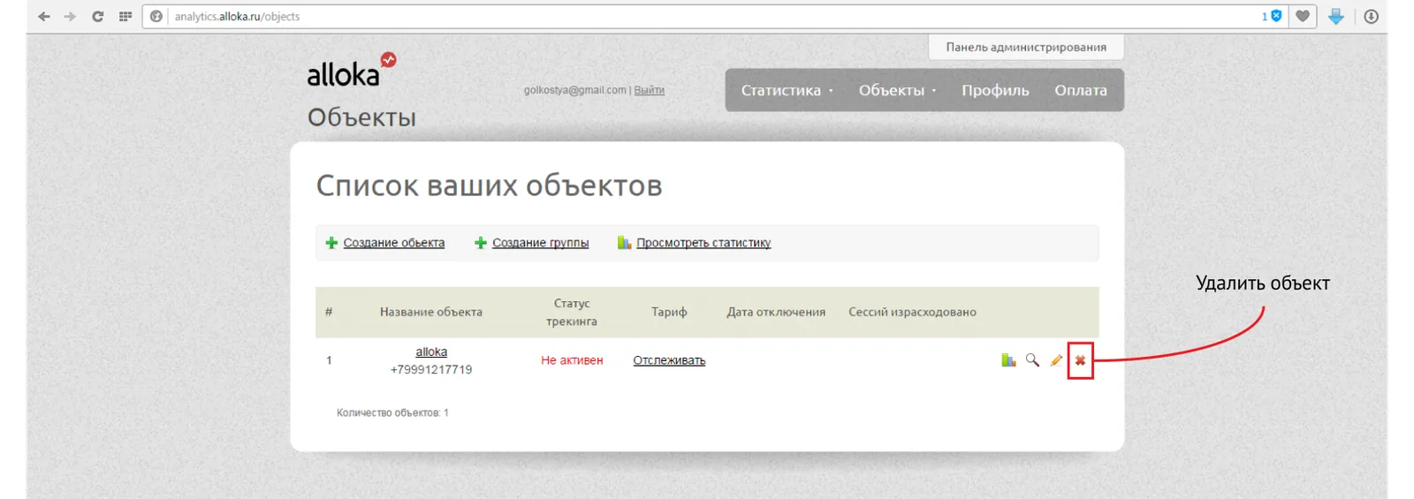Open the apps grid icon in browser toolbar
Screen dimensions: 1414x499
point(125,17)
